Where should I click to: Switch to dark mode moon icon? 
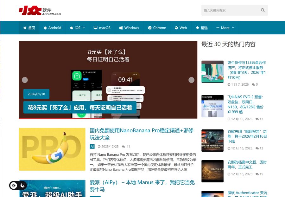pos(23,185)
